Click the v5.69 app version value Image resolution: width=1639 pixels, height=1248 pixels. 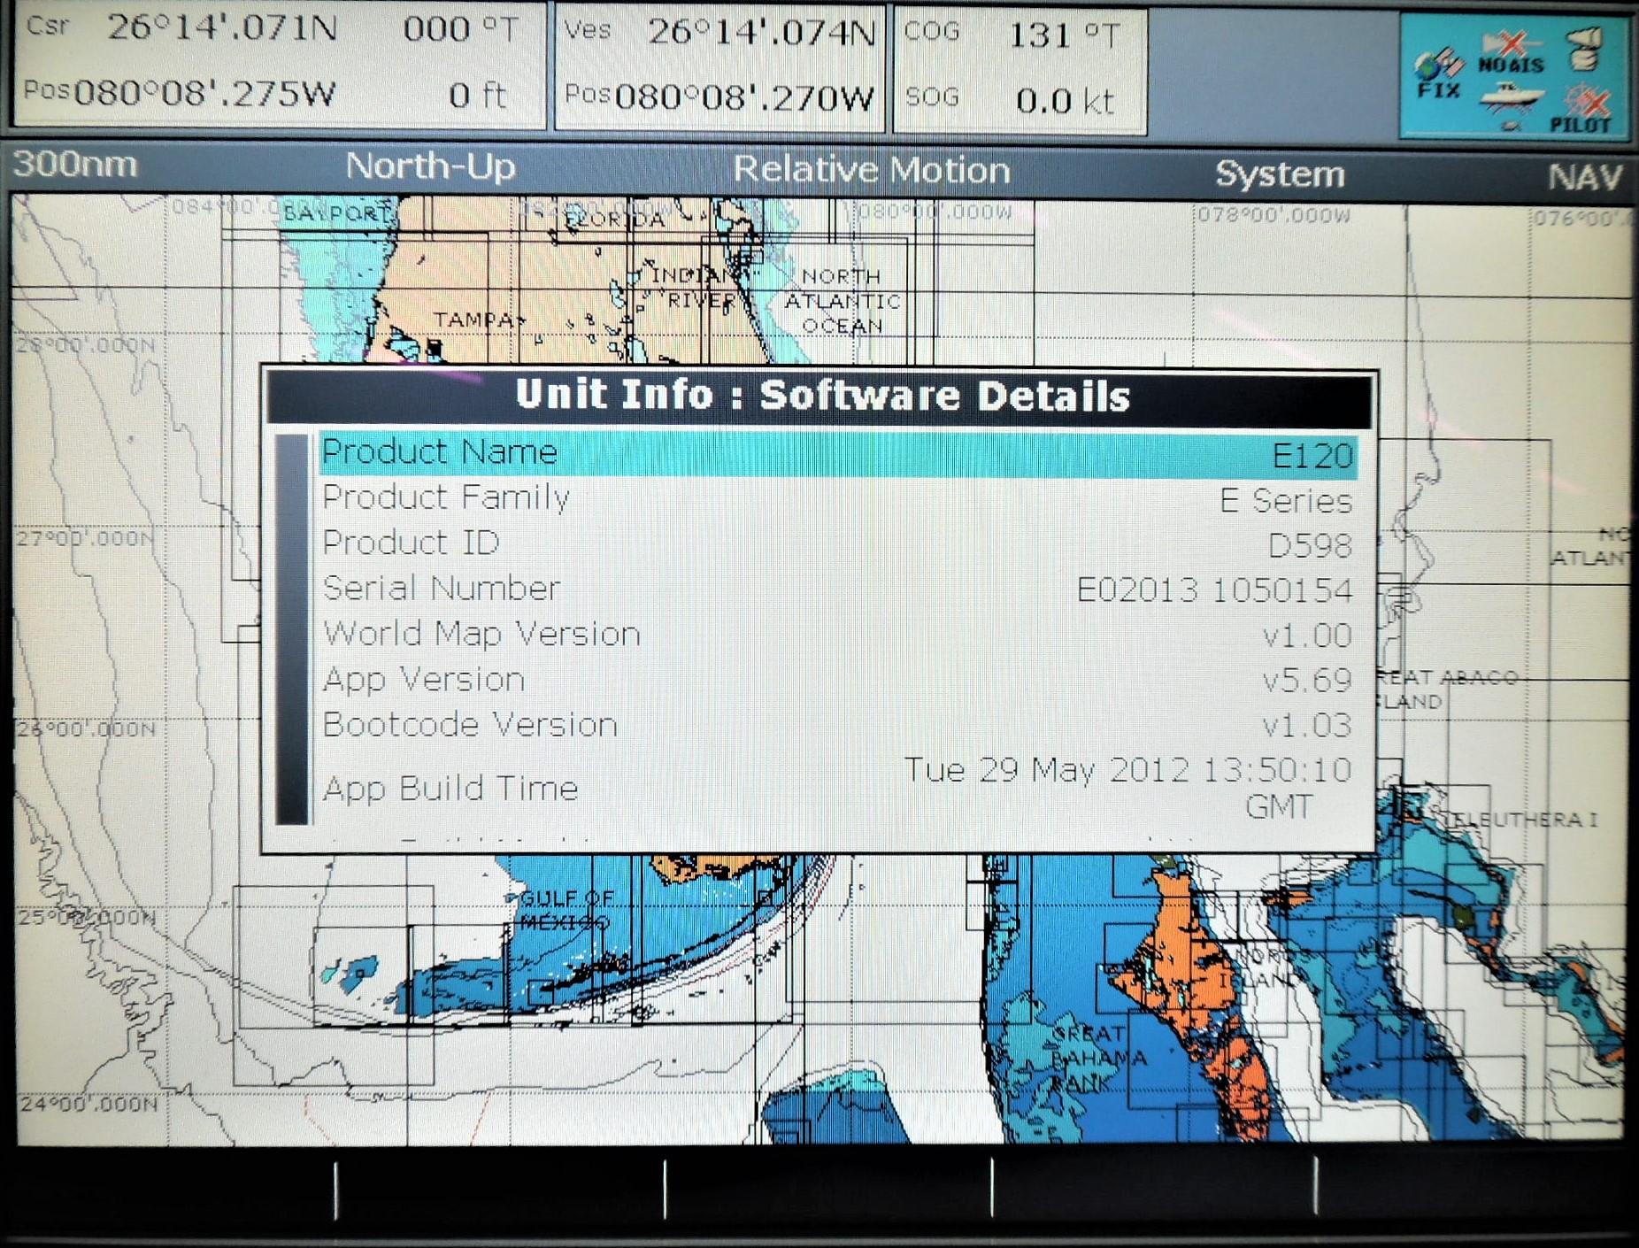[x=1307, y=681]
